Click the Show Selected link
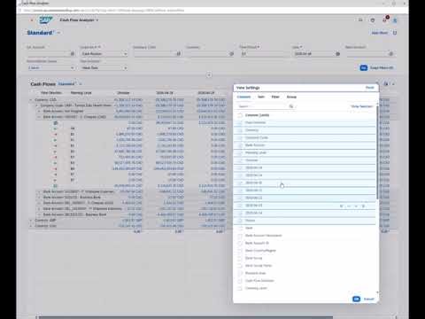This screenshot has width=425, height=319. click(x=362, y=106)
